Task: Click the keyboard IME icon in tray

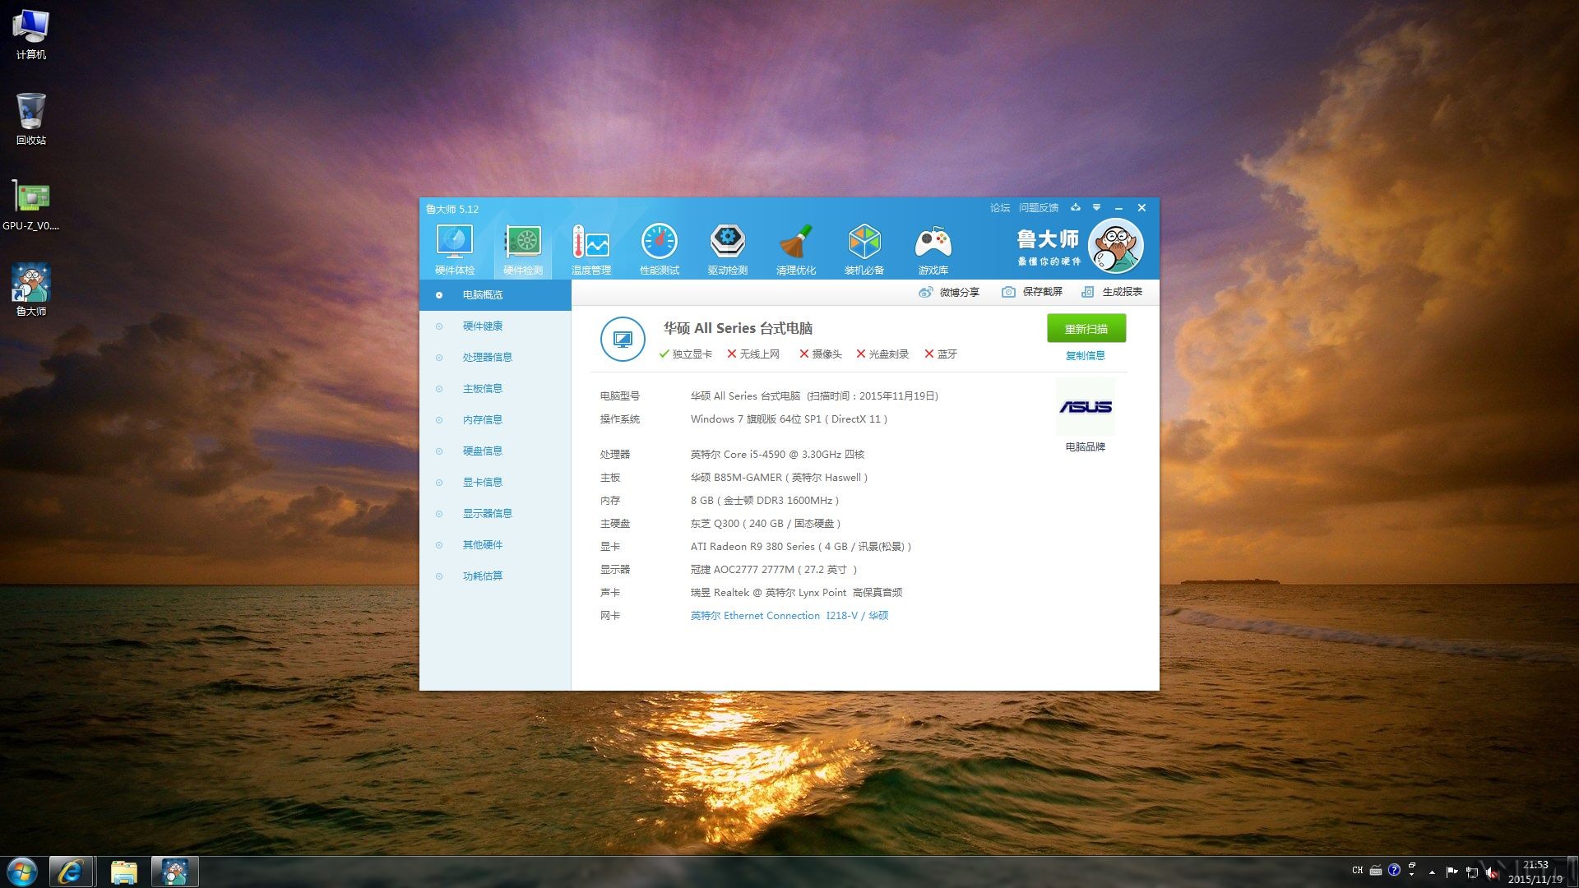Action: [1375, 870]
